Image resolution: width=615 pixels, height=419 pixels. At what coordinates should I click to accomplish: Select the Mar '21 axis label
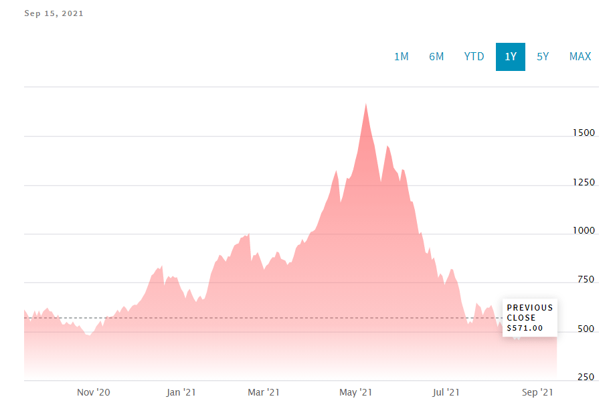click(x=264, y=392)
